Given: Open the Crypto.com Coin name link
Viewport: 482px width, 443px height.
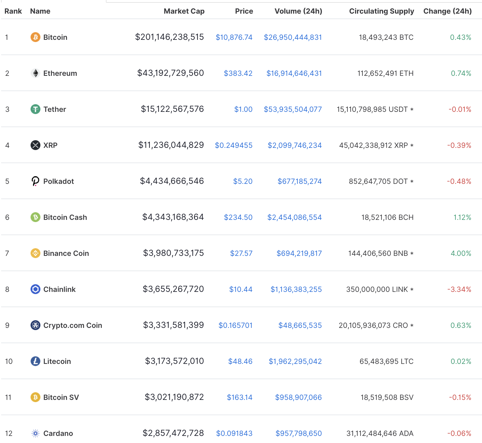Looking at the screenshot, I should tap(73, 325).
